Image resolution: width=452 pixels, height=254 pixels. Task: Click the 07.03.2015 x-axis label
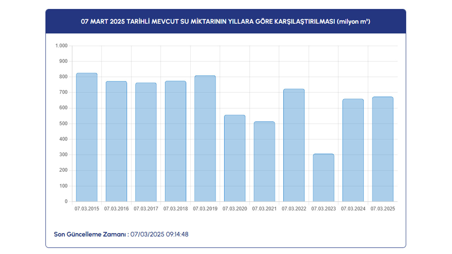pyautogui.click(x=87, y=209)
